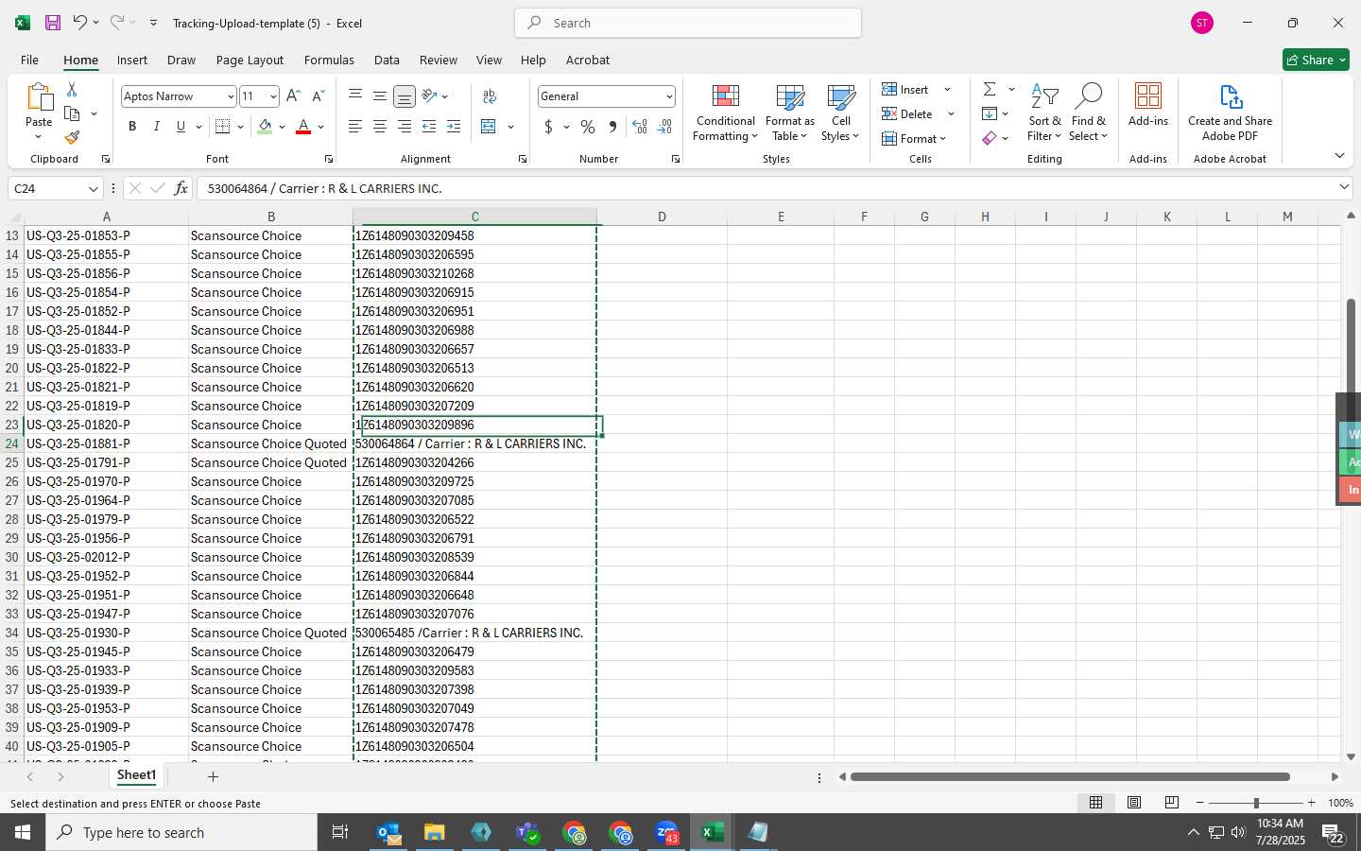Apply fill color bucket

265,127
